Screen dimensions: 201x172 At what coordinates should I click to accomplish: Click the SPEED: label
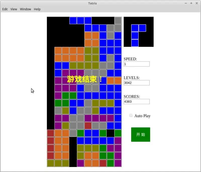(x=130, y=59)
